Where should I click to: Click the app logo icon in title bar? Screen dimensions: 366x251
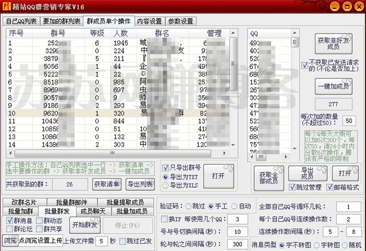click(x=7, y=6)
